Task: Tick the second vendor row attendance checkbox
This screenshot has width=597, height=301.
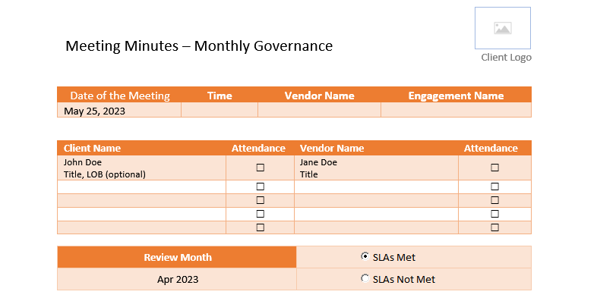Action: point(494,187)
